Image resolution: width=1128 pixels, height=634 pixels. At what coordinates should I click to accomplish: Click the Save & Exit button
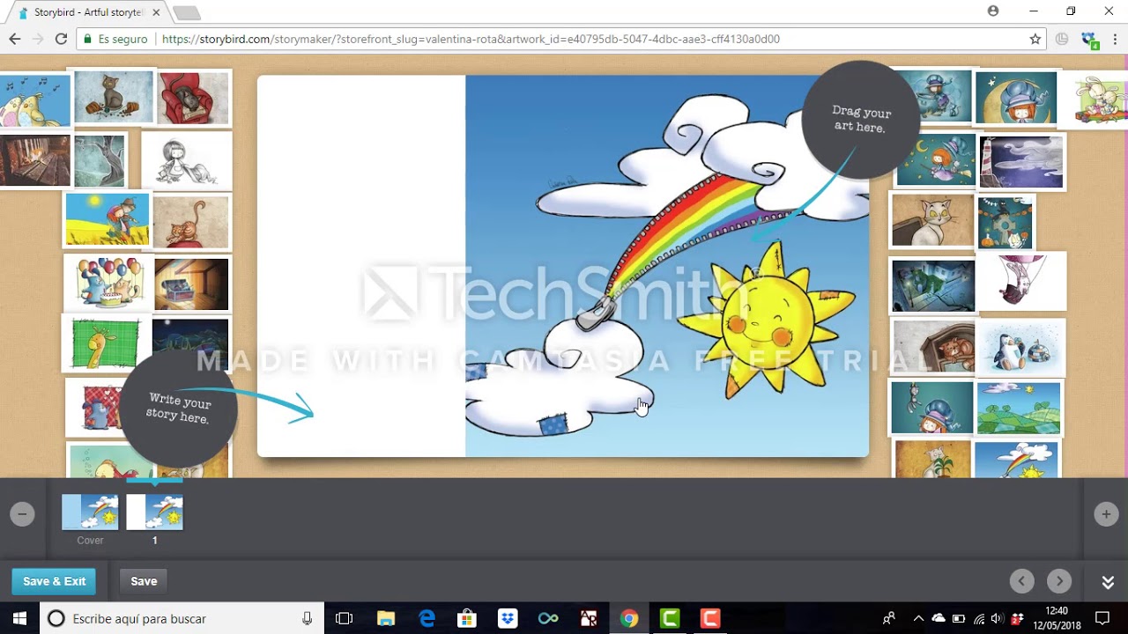point(55,581)
